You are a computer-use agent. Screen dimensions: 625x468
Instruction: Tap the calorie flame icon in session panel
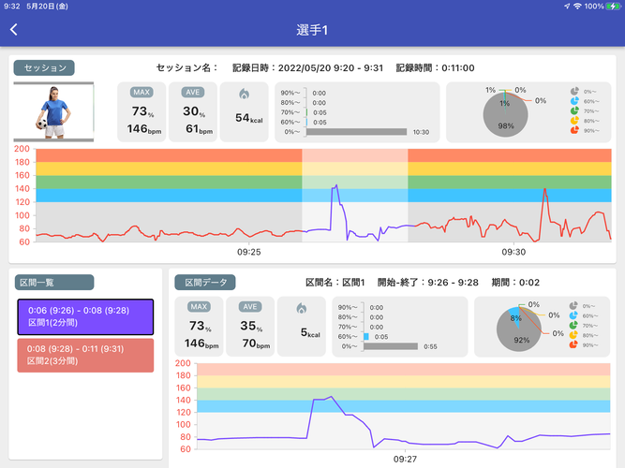245,94
